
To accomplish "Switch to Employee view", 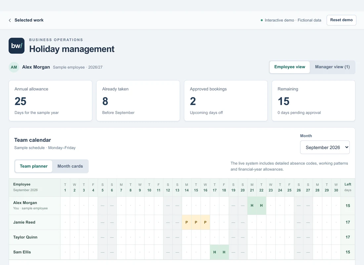I will coord(290,67).
